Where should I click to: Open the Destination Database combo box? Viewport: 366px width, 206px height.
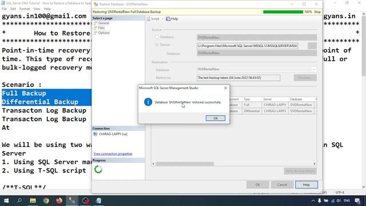pos(257,69)
